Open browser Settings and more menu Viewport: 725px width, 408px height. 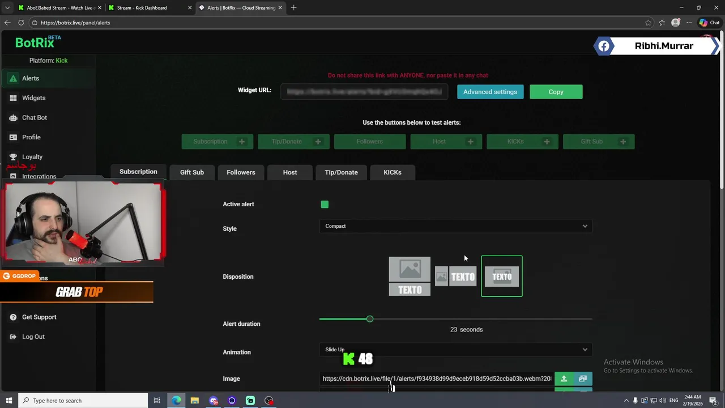point(689,23)
